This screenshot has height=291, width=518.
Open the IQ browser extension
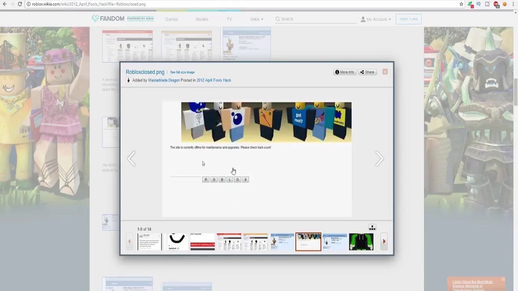point(479,4)
